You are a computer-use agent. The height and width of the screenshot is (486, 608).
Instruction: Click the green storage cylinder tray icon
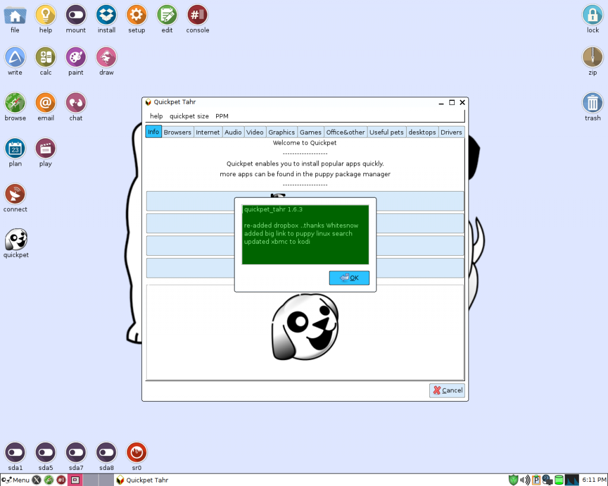559,480
